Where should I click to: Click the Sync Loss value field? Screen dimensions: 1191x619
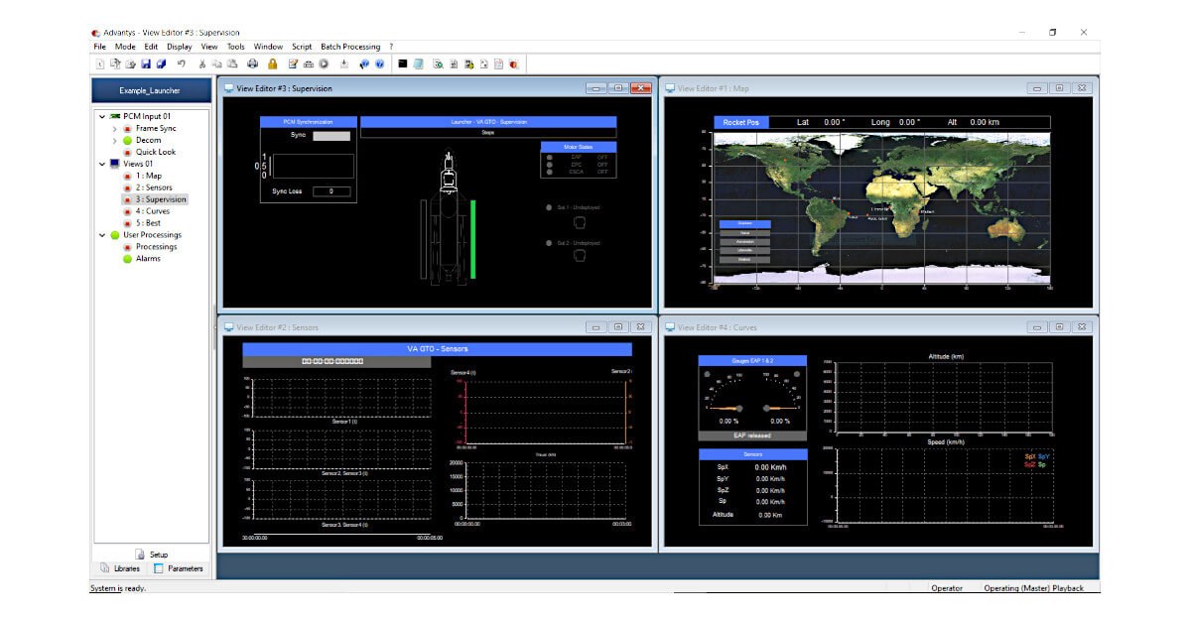pyautogui.click(x=332, y=191)
